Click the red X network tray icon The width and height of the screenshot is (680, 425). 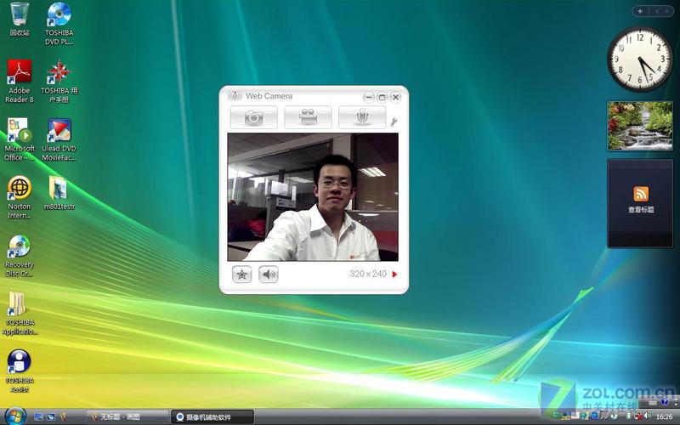point(638,416)
